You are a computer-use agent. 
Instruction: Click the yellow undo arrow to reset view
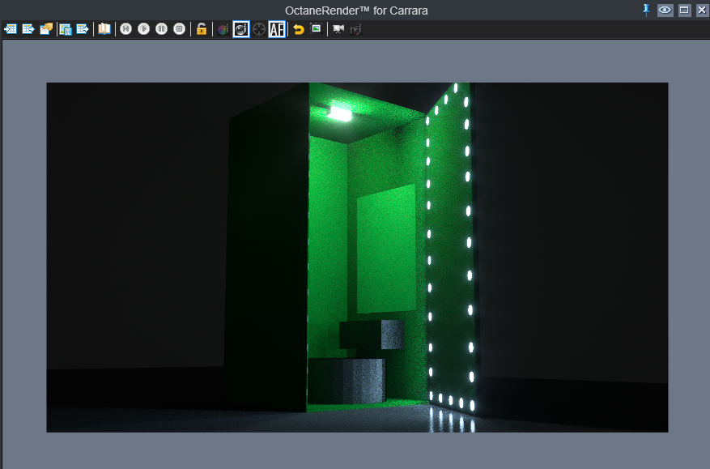coord(299,29)
